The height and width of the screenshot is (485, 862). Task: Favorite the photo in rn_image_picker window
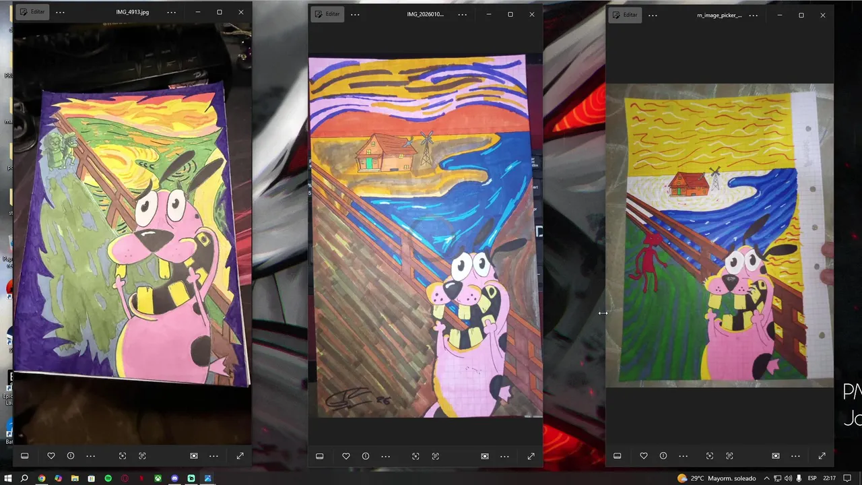point(644,456)
